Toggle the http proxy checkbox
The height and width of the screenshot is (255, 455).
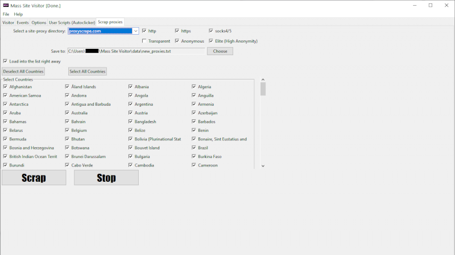(144, 31)
